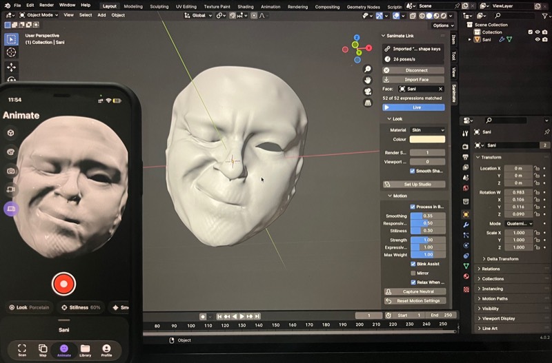Tap the red record button on phone

click(63, 284)
